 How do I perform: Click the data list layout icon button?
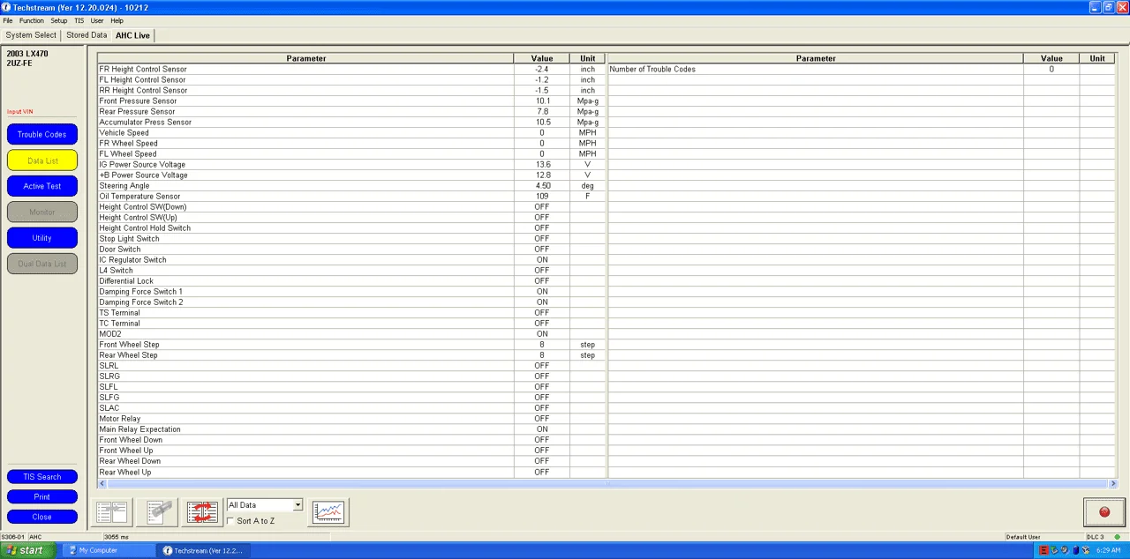coord(113,512)
